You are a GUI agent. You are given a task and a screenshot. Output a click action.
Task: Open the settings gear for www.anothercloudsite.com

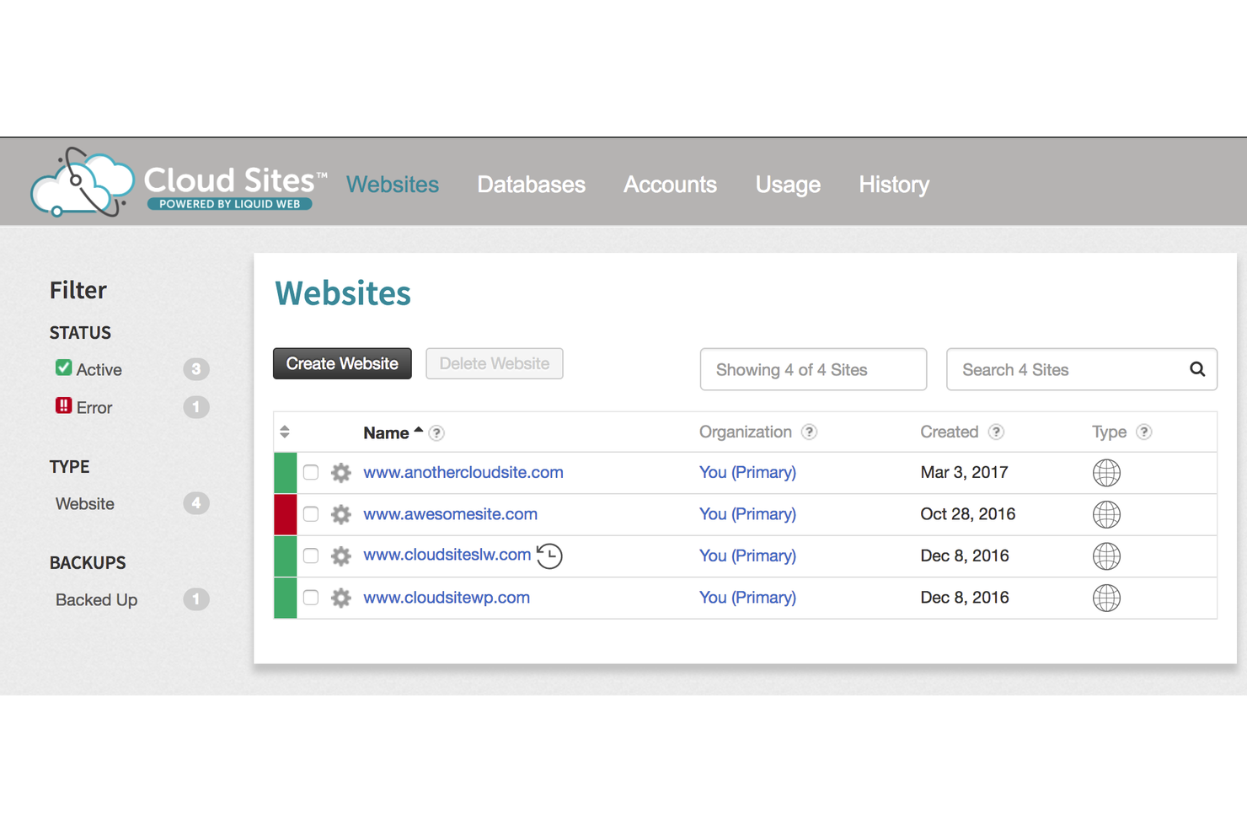(x=340, y=473)
